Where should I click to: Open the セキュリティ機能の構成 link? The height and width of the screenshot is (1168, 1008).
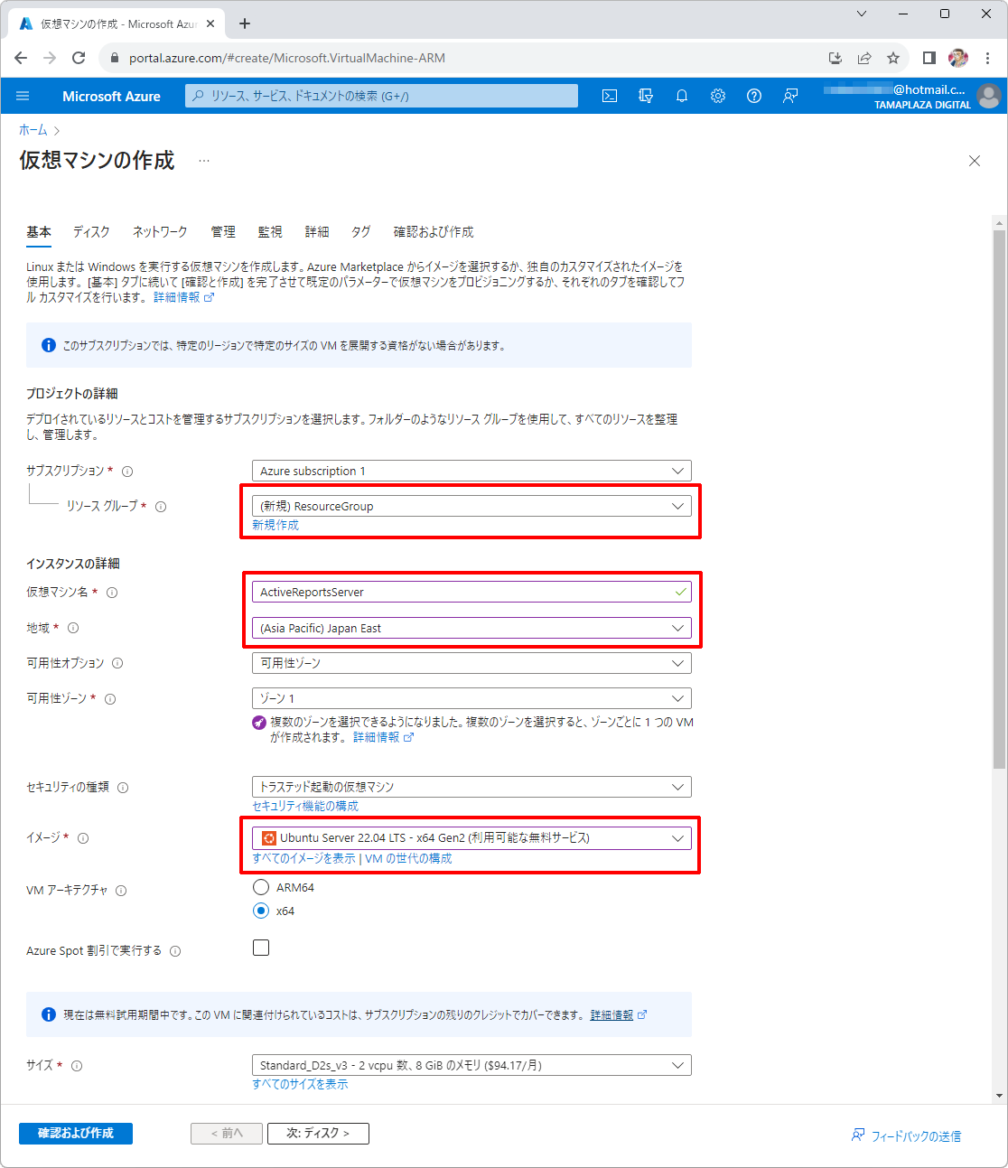[305, 806]
